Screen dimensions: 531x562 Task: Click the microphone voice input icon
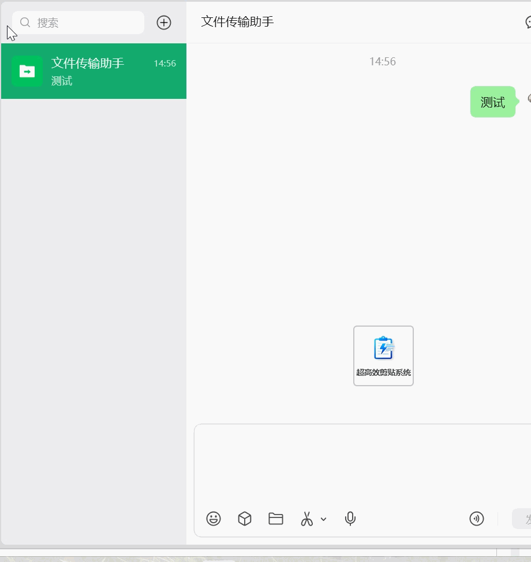pos(350,519)
